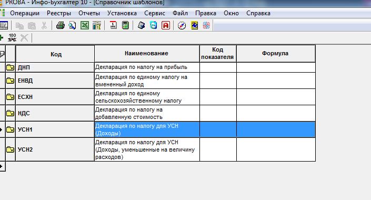This screenshot has height=200, width=371.
Task: Select 'Декларация по налогу для УСН (Доходы)'
Action: click(147, 129)
